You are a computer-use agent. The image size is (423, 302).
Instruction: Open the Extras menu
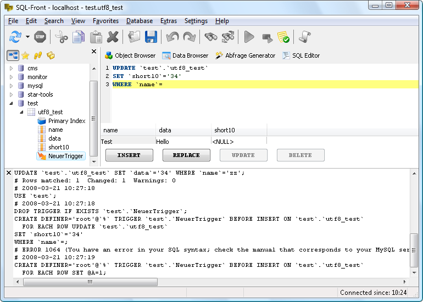[x=169, y=21]
